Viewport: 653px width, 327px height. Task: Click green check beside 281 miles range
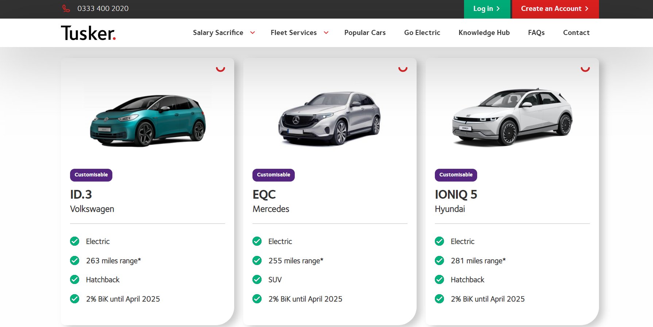click(x=440, y=261)
